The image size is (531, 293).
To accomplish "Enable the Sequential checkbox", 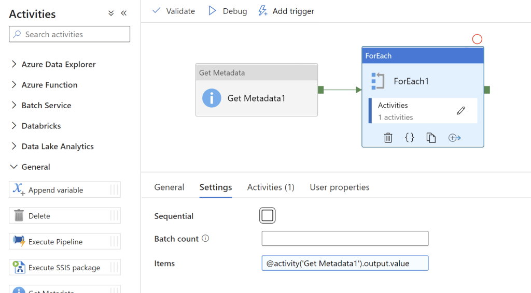I will tap(268, 216).
